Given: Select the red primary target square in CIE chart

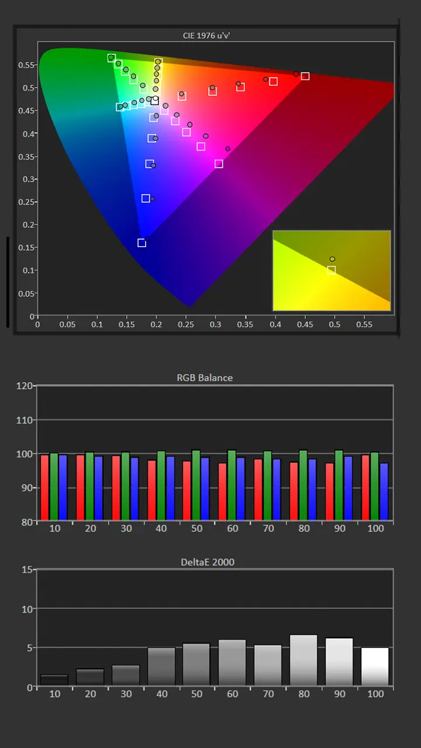Looking at the screenshot, I should pos(305,76).
